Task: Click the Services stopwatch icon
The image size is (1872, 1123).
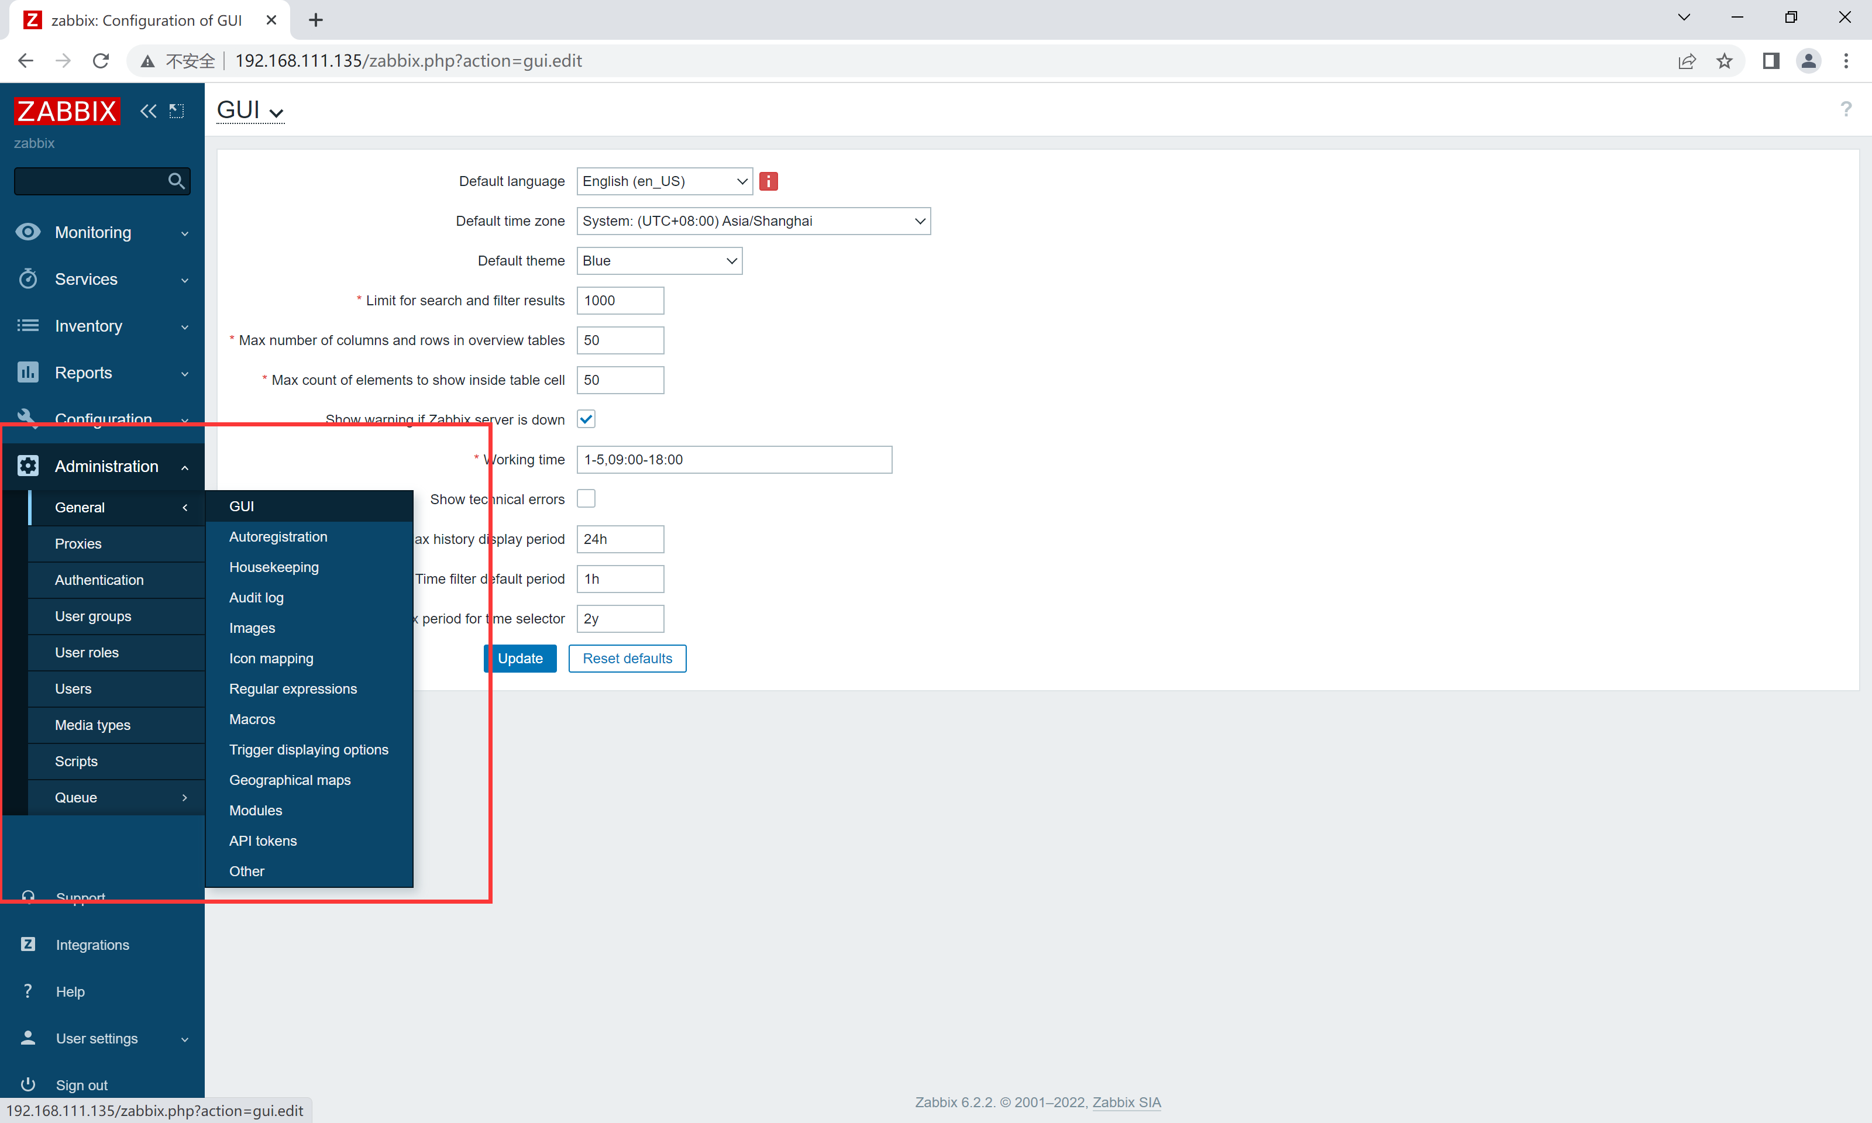Action: [28, 278]
